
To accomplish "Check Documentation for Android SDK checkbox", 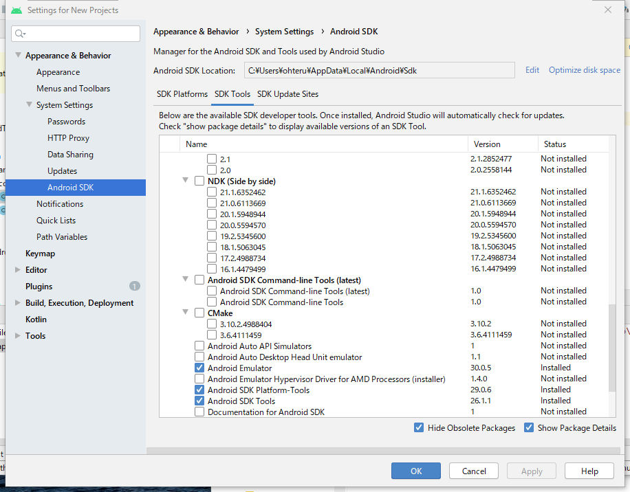I will click(199, 412).
